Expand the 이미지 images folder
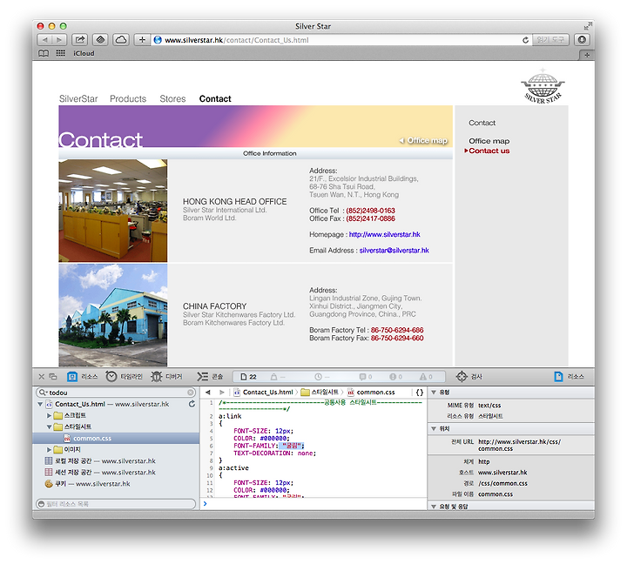Image resolution: width=627 pixels, height=564 pixels. click(x=49, y=450)
